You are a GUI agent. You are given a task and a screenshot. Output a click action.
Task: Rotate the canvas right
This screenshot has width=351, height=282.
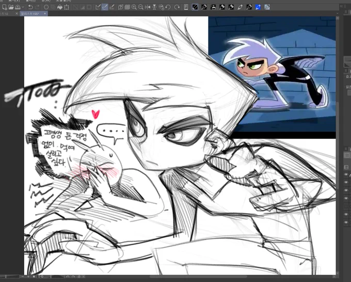pyautogui.click(x=177, y=7)
